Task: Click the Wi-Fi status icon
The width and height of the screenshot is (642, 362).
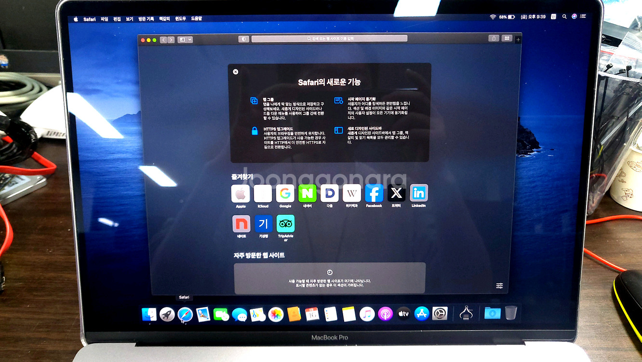Action: coord(493,17)
